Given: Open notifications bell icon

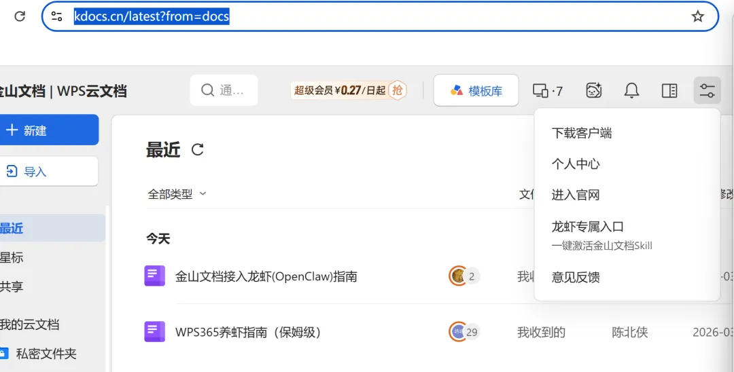Looking at the screenshot, I should [x=631, y=91].
